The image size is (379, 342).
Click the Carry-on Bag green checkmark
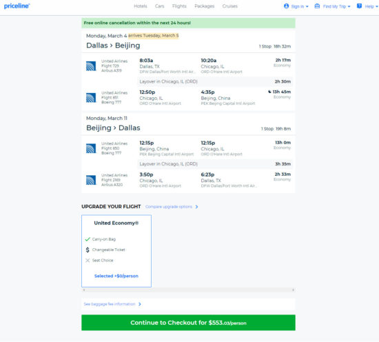(88, 239)
